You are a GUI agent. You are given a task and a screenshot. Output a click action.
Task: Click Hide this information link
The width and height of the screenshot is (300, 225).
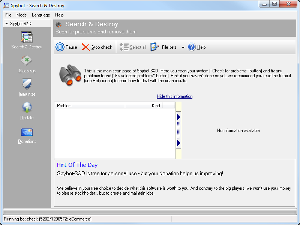(x=175, y=96)
